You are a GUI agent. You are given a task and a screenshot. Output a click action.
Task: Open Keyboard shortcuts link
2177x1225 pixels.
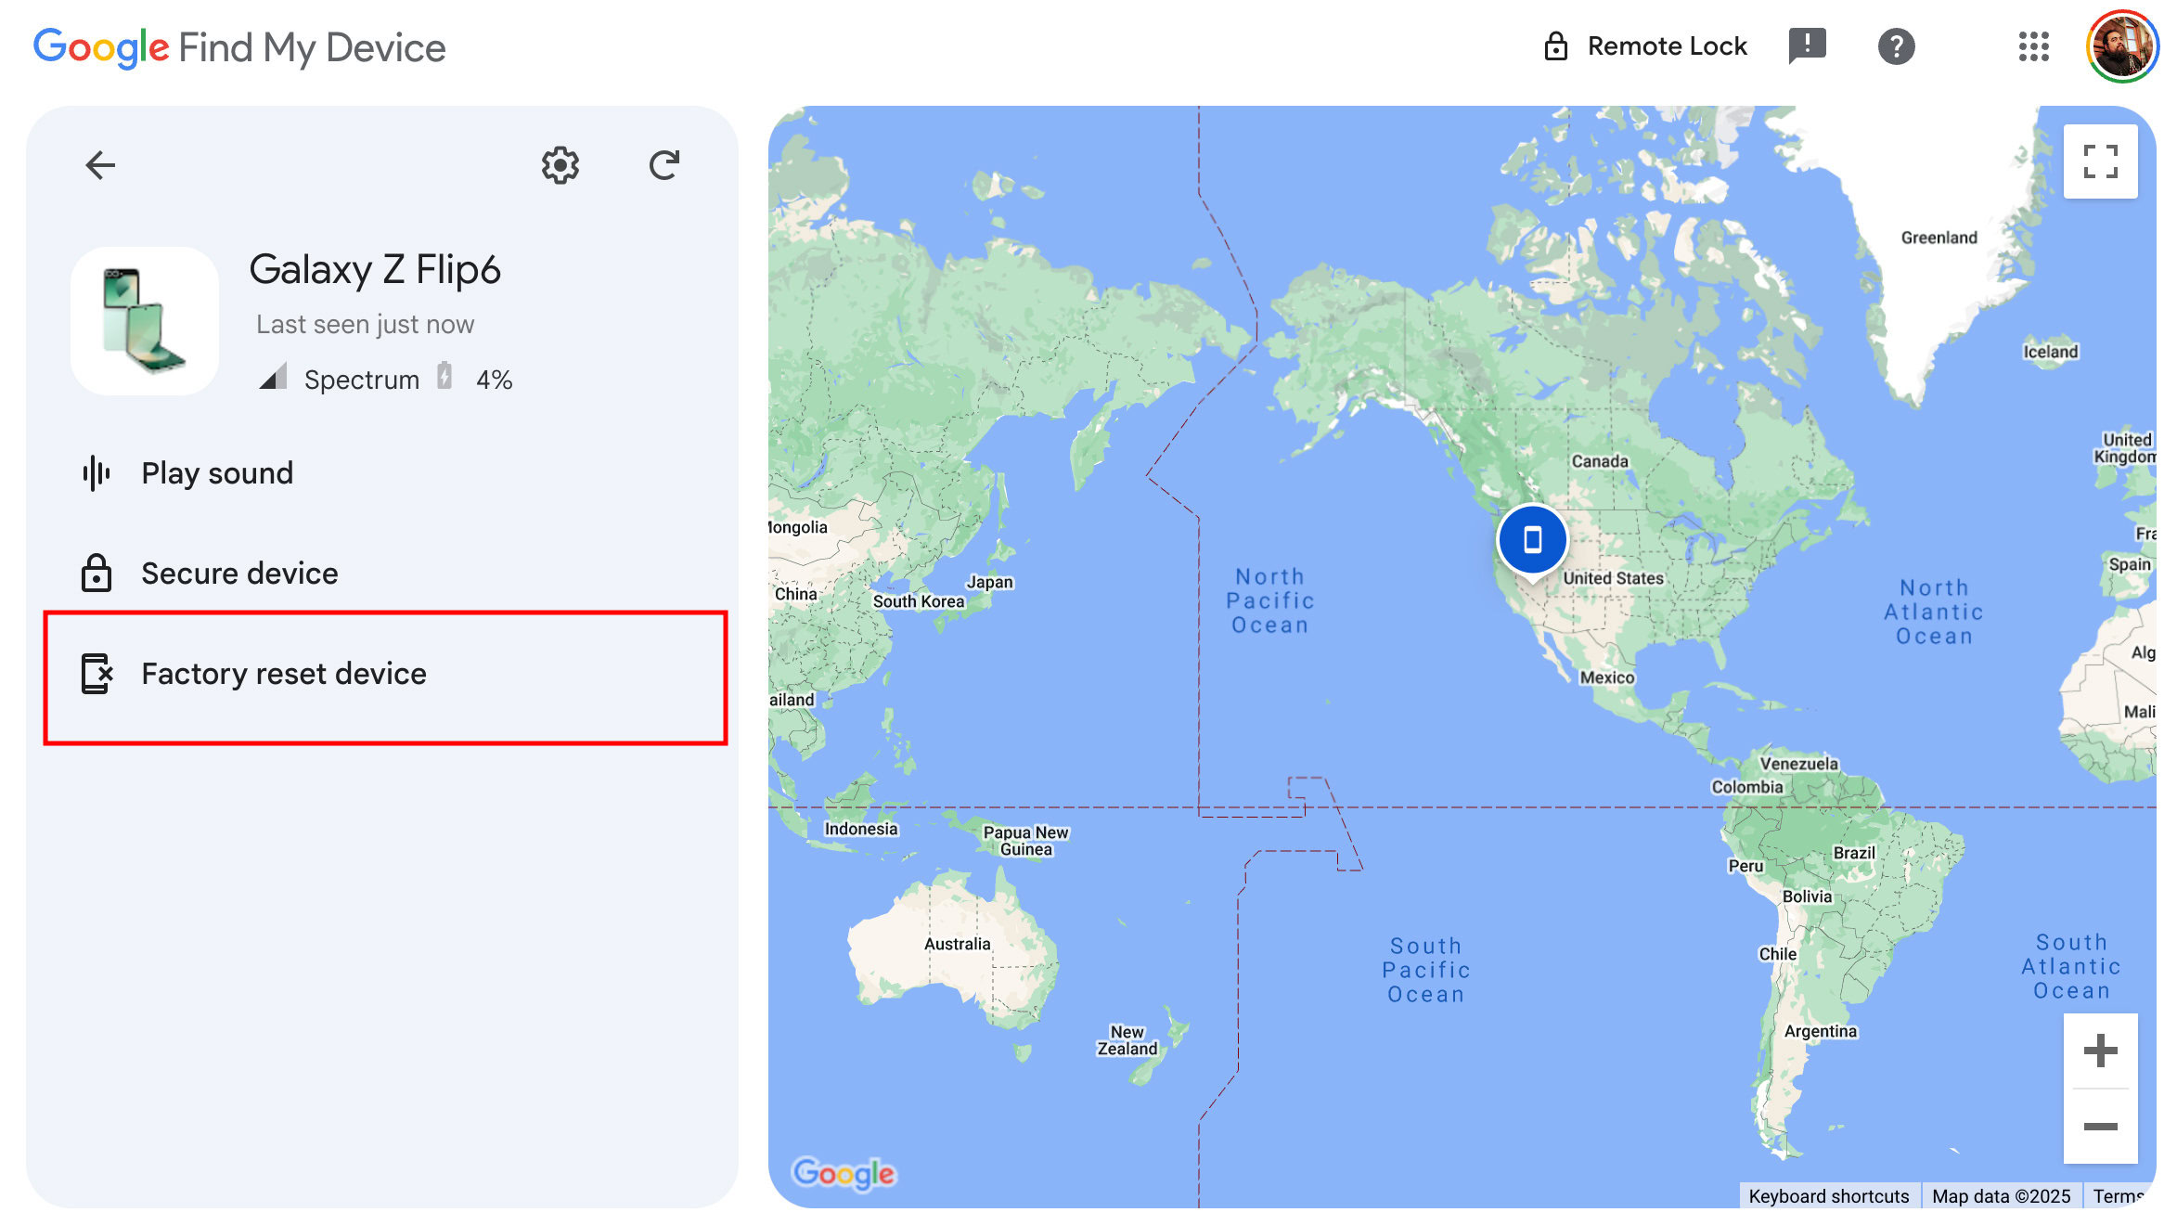[x=1828, y=1195]
